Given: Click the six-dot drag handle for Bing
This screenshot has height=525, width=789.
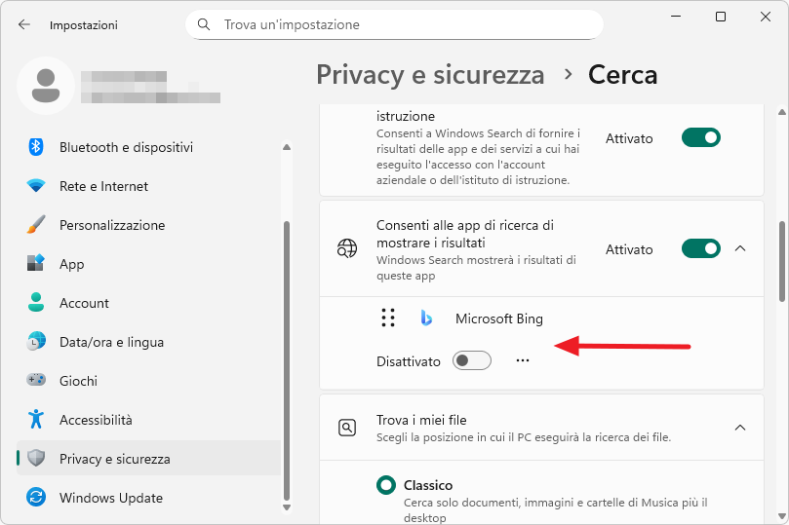Looking at the screenshot, I should (x=388, y=318).
